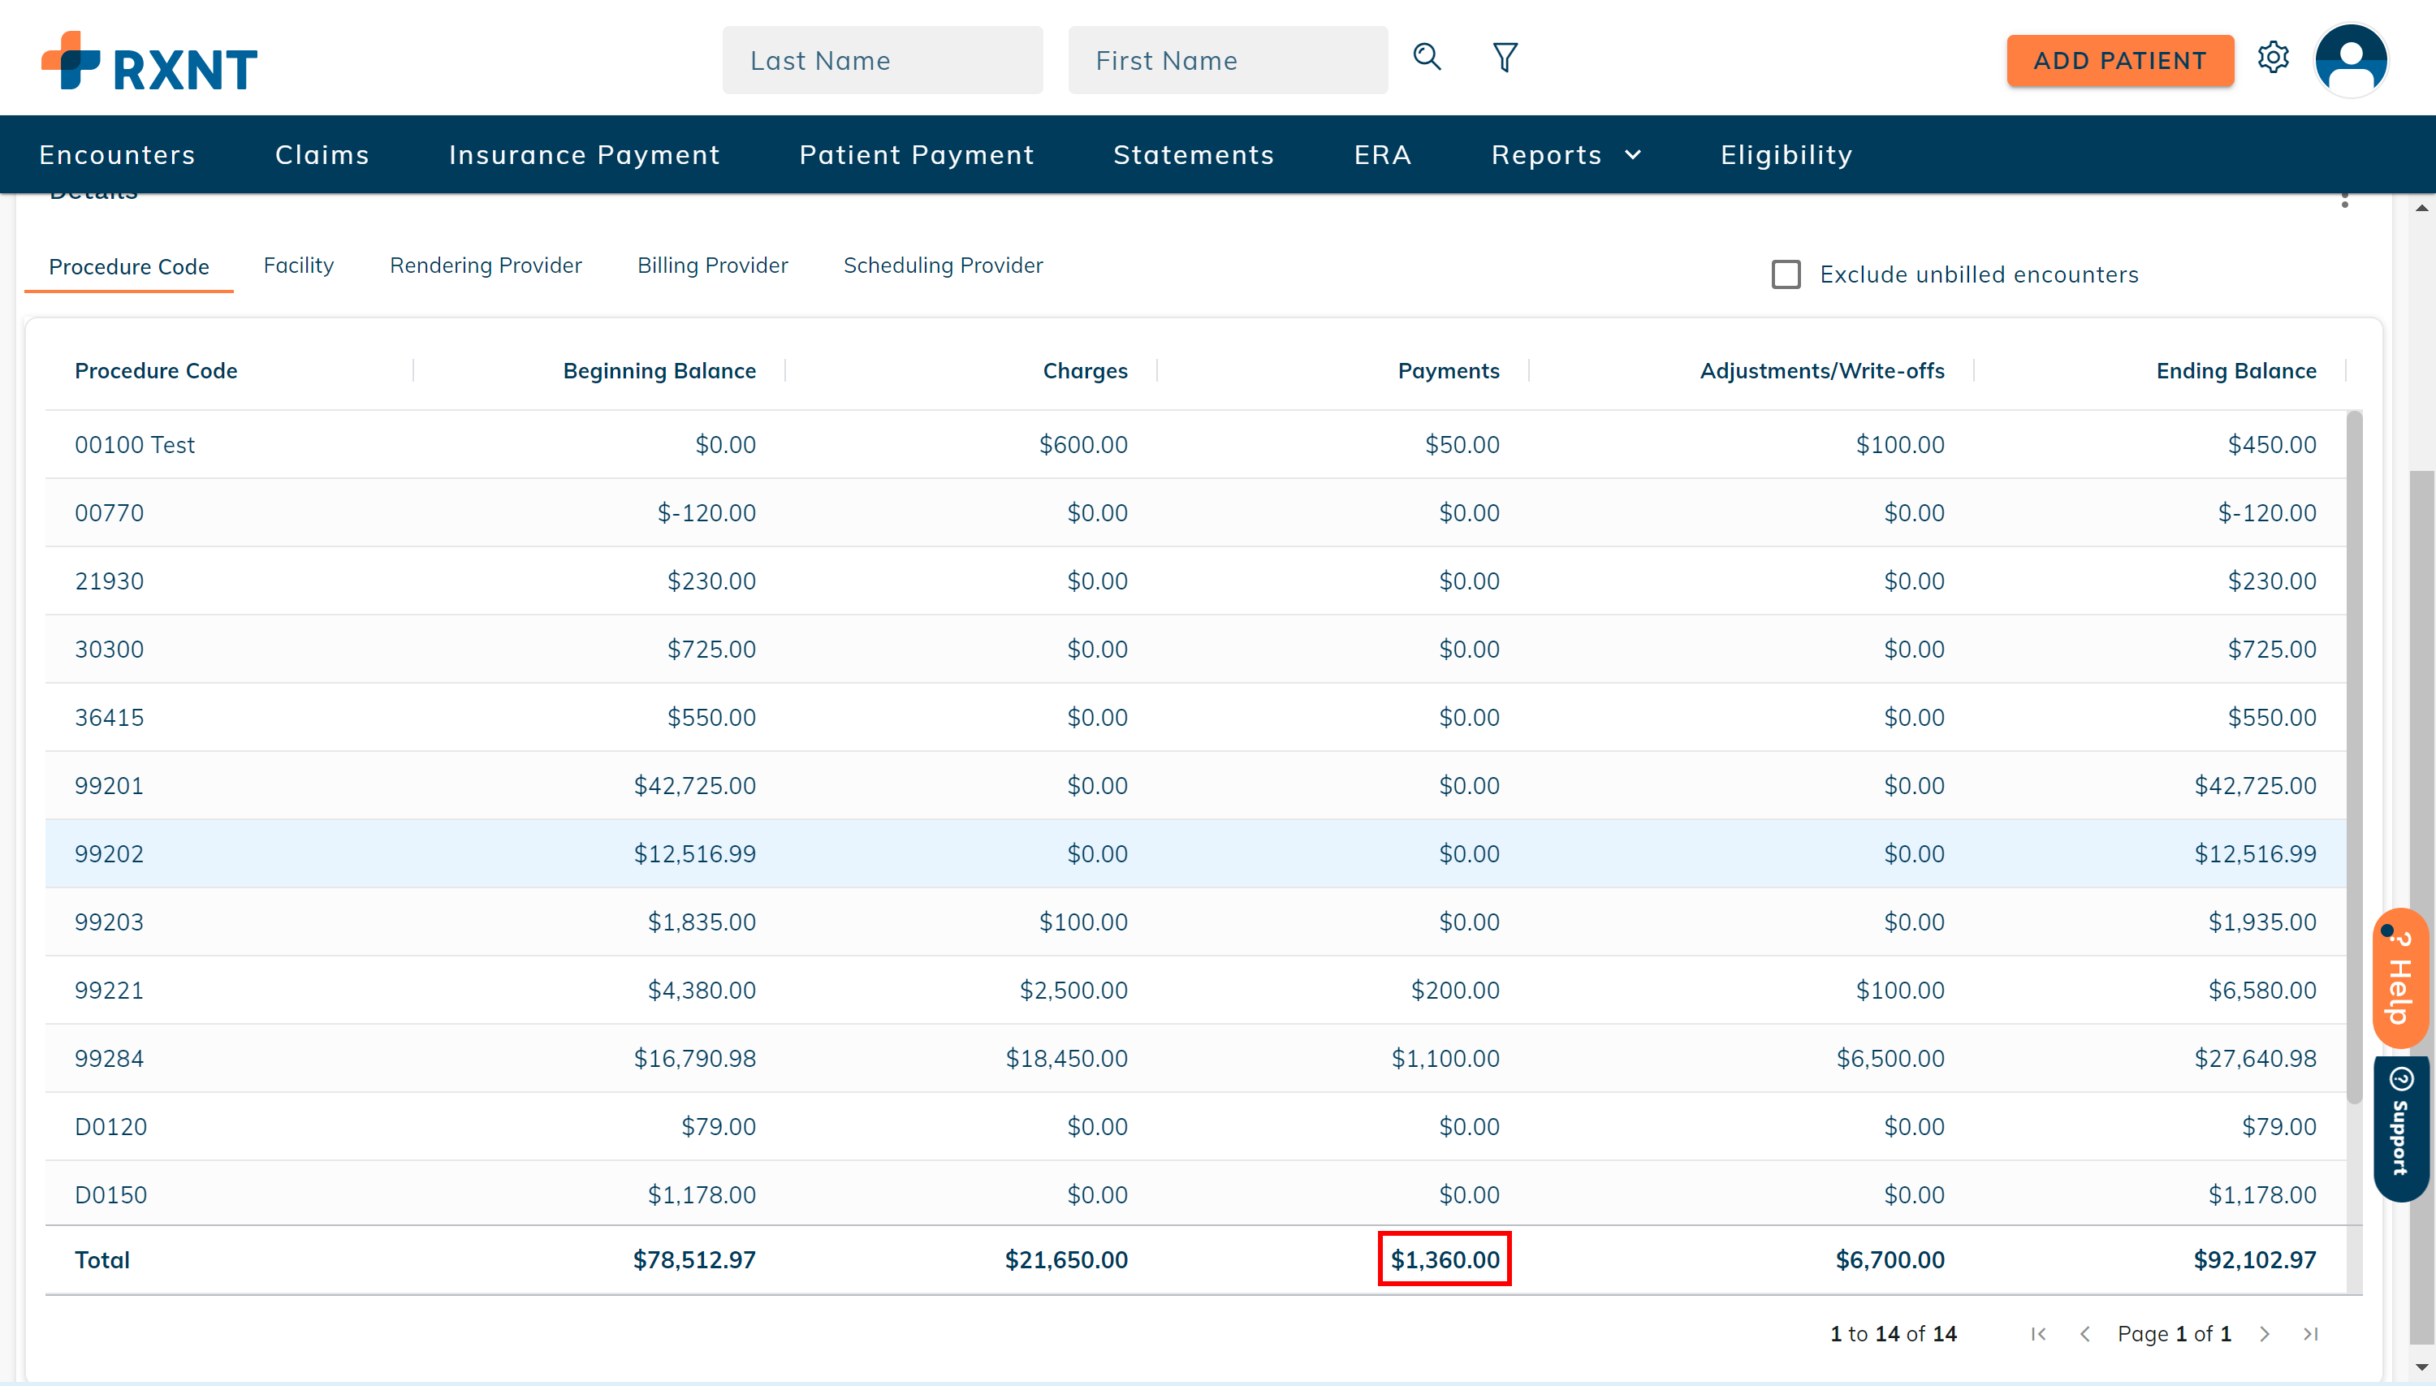Select the Procedure Code tab
This screenshot has height=1386, width=2436.
128,266
